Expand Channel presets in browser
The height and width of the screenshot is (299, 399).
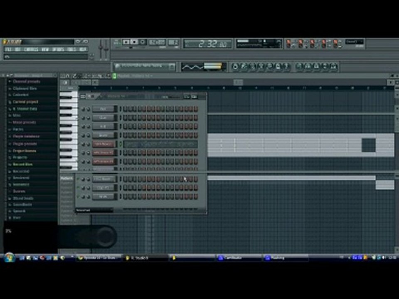click(x=27, y=82)
